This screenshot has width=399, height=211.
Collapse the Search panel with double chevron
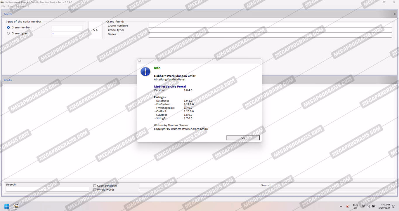click(x=395, y=14)
